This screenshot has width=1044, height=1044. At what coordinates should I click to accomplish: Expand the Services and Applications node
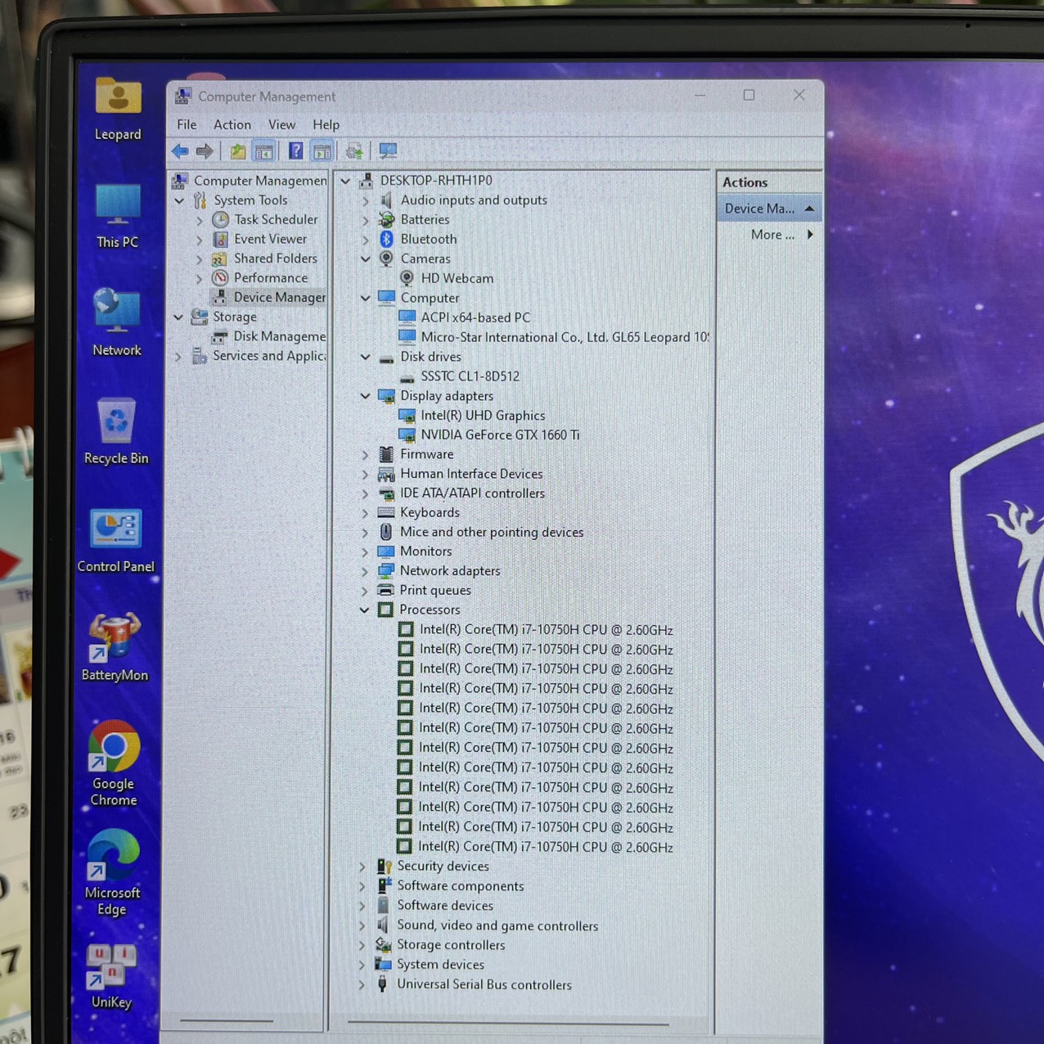click(x=178, y=357)
